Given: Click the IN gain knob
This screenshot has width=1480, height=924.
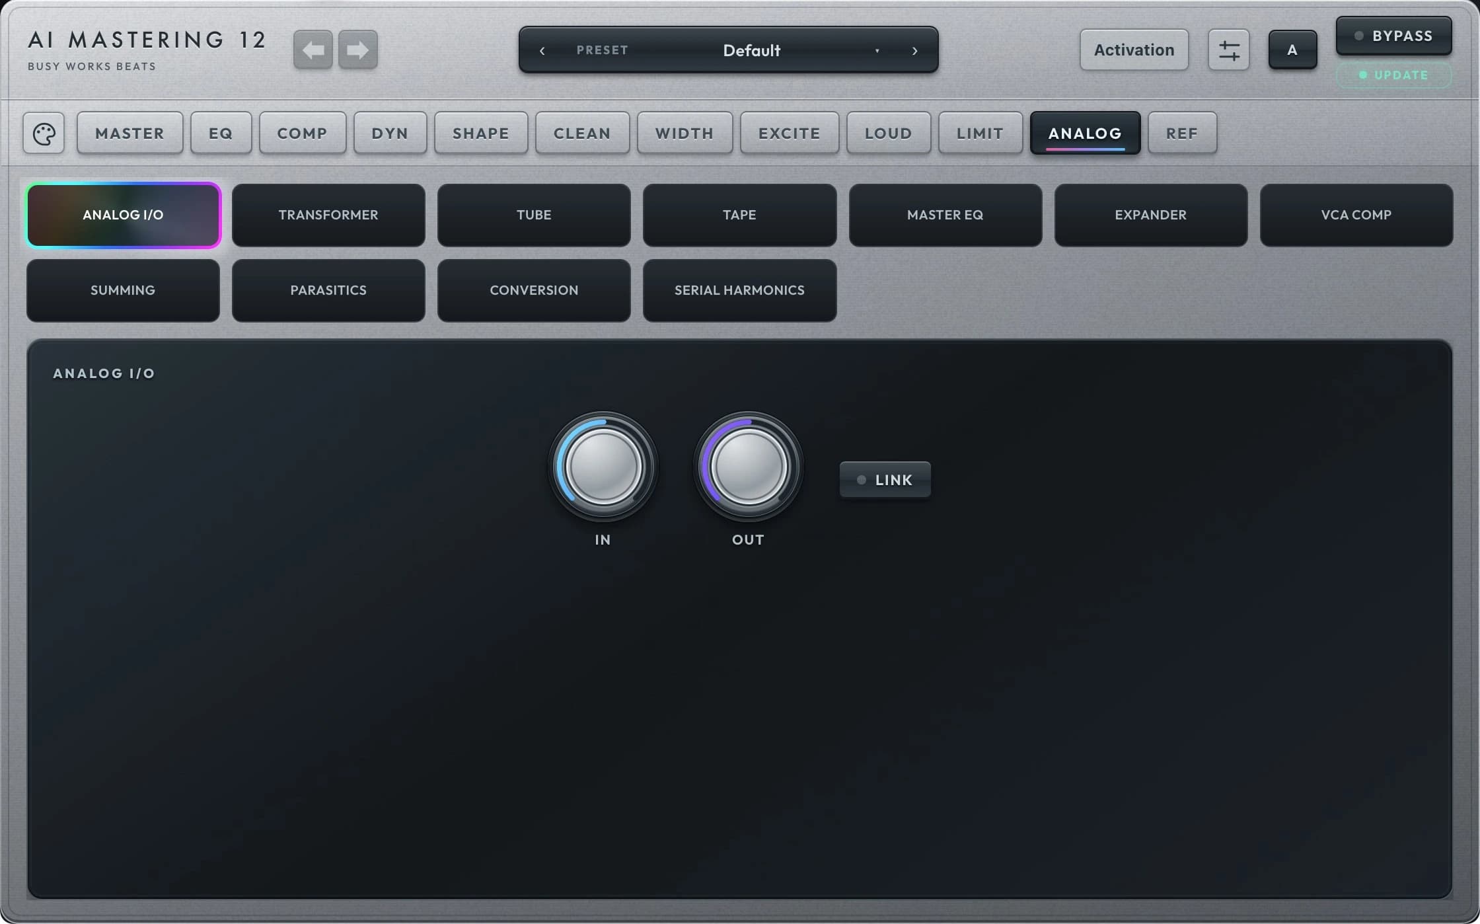Looking at the screenshot, I should click(x=603, y=467).
